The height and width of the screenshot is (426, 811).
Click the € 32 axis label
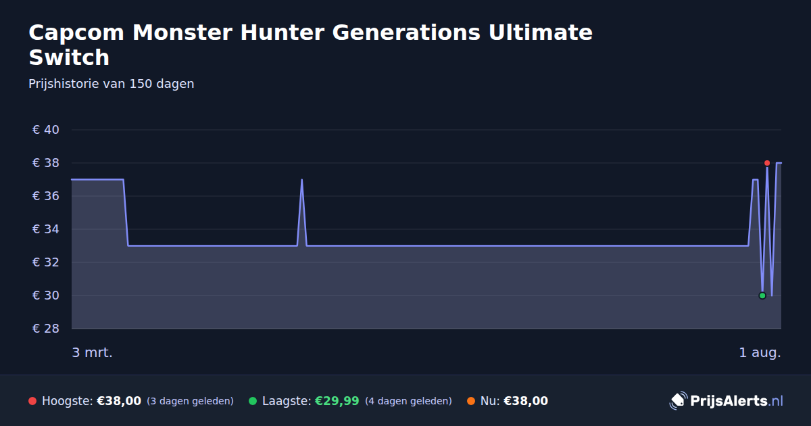tap(46, 262)
